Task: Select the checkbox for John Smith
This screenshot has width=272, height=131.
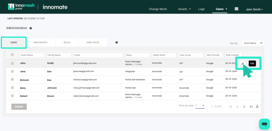Action: tap(12, 63)
